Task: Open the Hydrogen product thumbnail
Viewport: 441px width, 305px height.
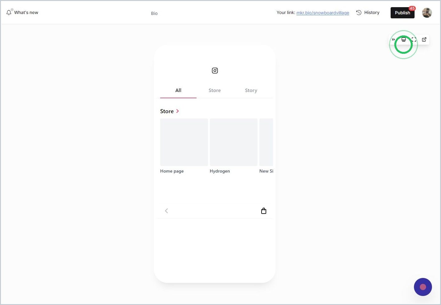Action: [x=234, y=142]
